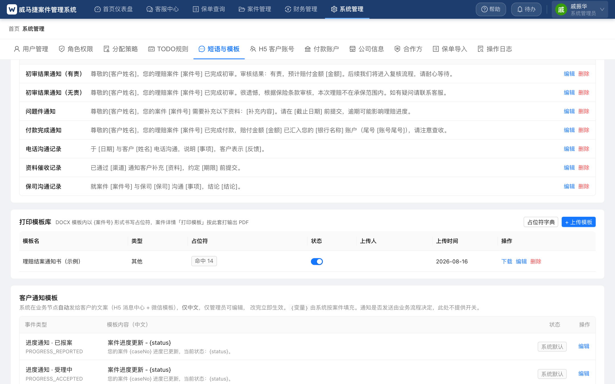The width and height of the screenshot is (615, 384).
Task: Click the bank icon beside 付款账户
Action: click(307, 49)
